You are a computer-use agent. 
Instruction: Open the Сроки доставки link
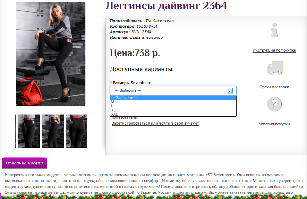click(x=274, y=87)
